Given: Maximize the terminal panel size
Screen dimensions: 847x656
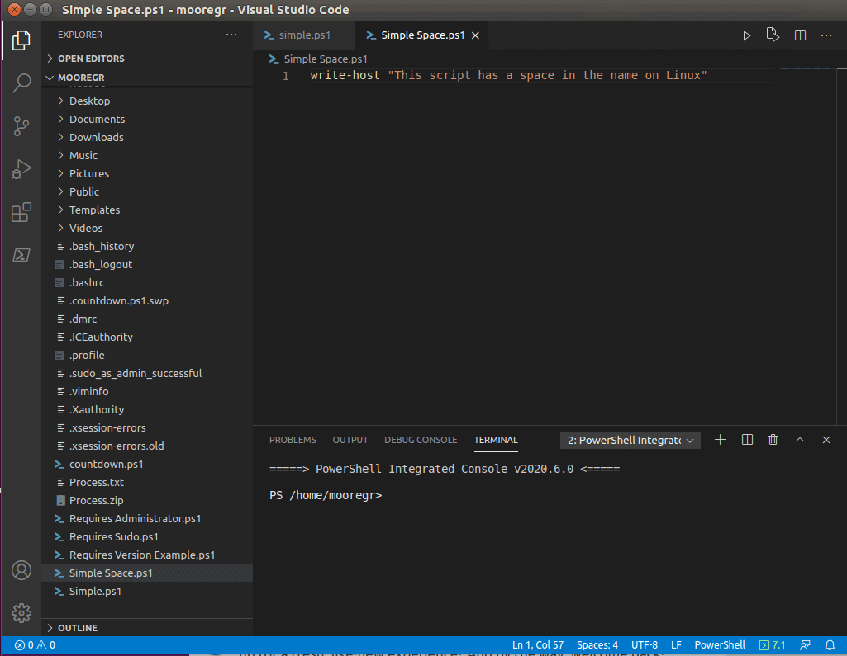Looking at the screenshot, I should pos(800,440).
